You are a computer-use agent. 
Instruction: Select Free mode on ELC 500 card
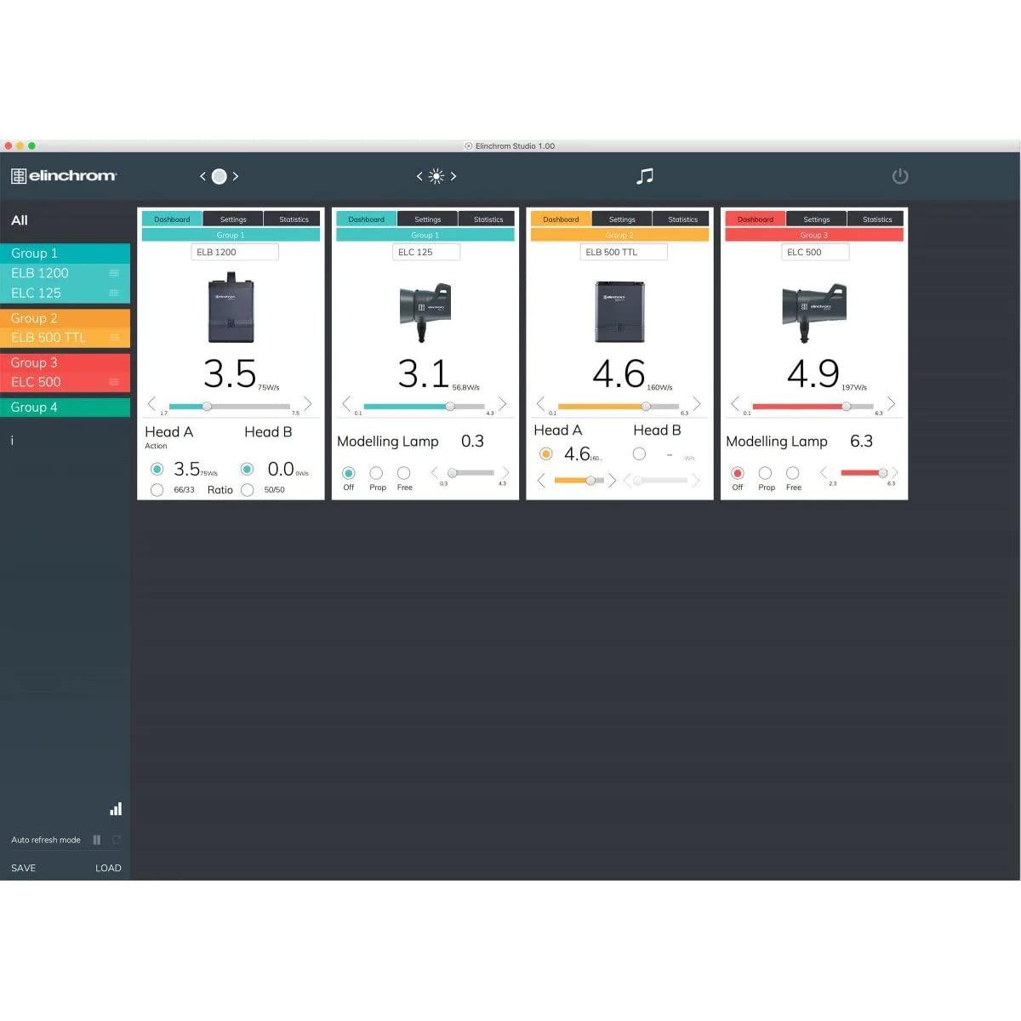[x=793, y=473]
